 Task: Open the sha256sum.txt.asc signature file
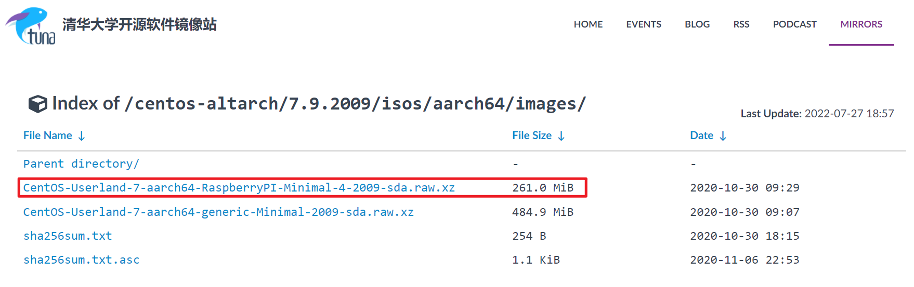[x=81, y=260]
